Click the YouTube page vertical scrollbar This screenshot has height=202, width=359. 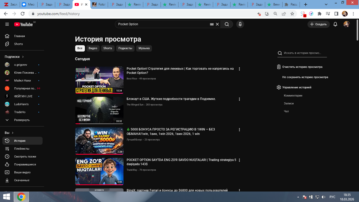click(357, 30)
